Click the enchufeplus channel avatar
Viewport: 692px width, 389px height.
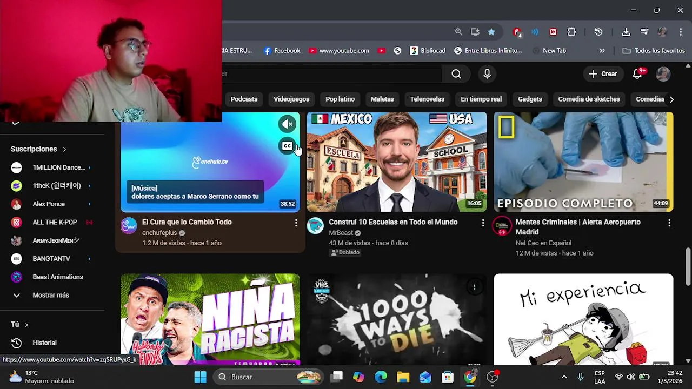tap(129, 226)
